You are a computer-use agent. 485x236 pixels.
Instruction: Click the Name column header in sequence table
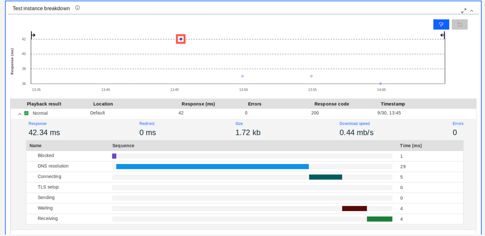coord(35,145)
